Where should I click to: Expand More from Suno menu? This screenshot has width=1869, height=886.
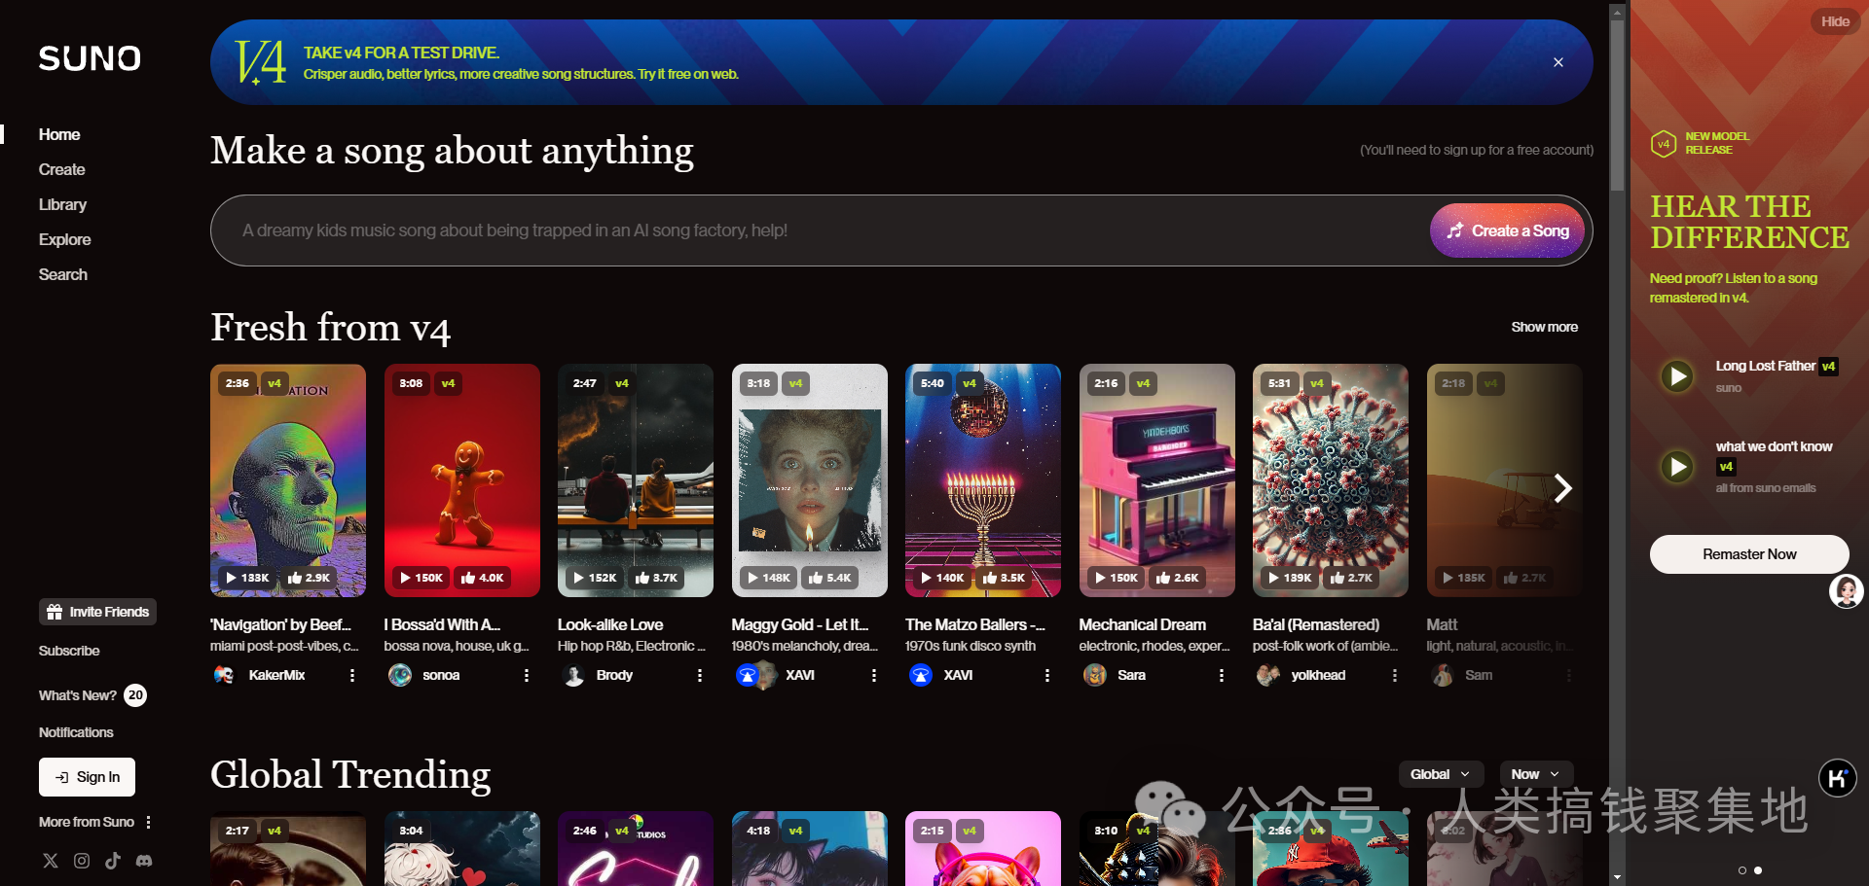click(x=148, y=822)
